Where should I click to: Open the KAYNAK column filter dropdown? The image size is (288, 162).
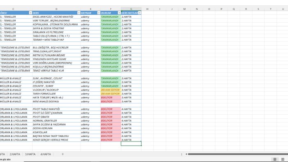[x=99, y=13]
